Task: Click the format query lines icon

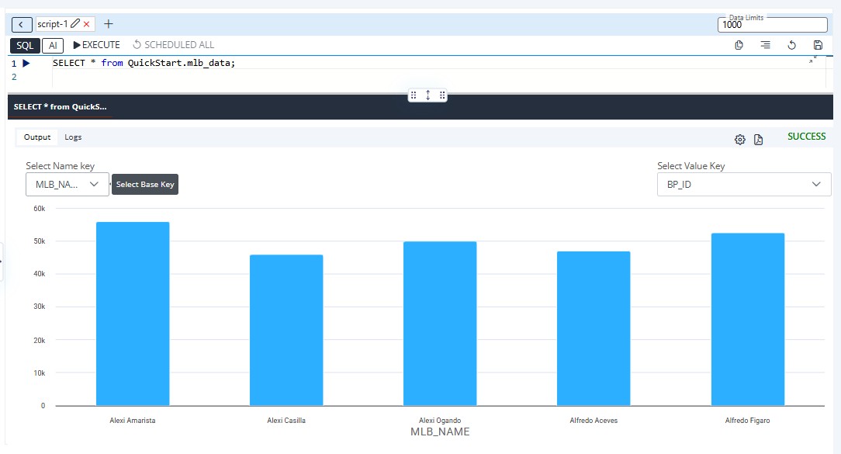Action: pos(765,45)
